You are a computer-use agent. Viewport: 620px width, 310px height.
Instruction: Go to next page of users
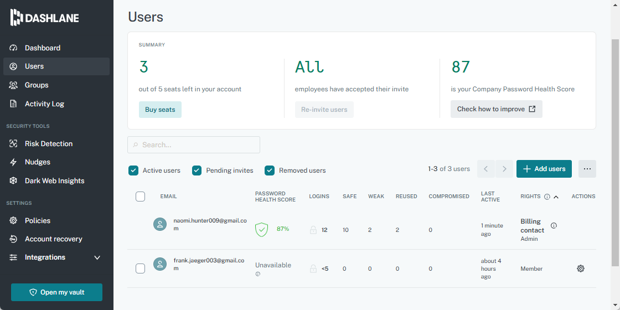point(504,169)
